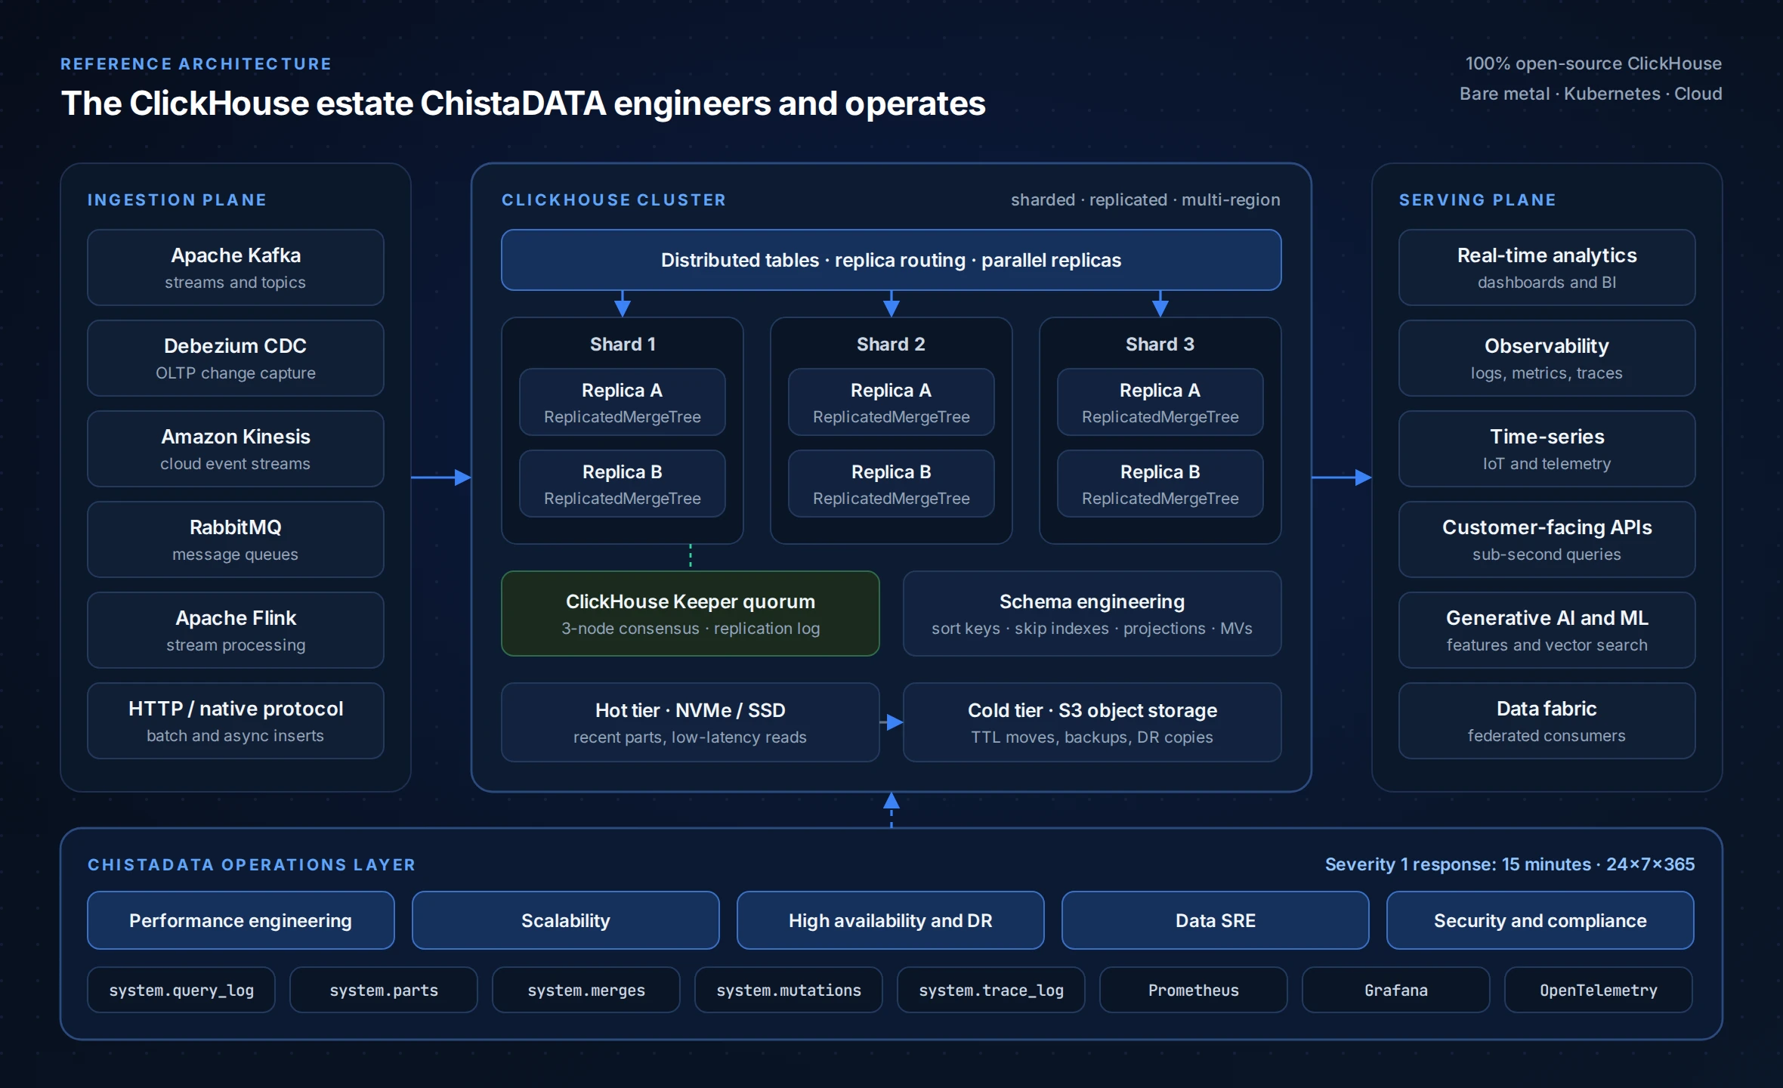Select the Customer-facing APIs card
Viewport: 1783px width, 1088px height.
(1547, 539)
